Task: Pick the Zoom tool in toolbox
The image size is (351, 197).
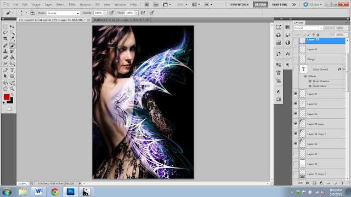Action: pos(12,89)
